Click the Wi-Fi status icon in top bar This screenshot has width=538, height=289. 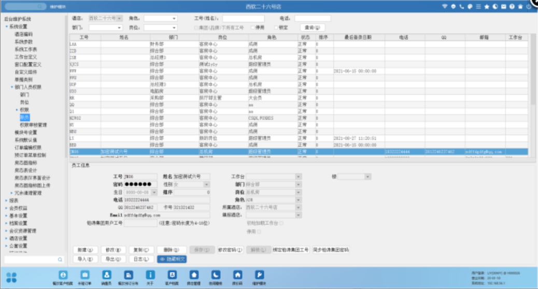click(x=444, y=7)
